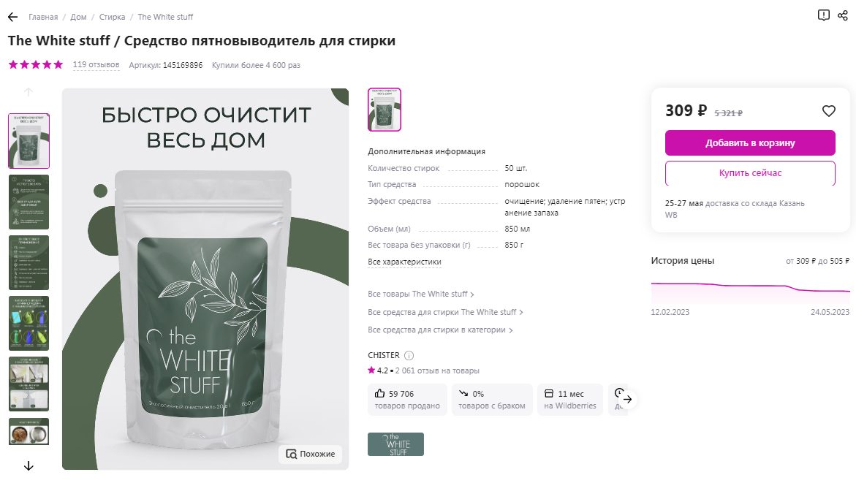This screenshot has height=502, width=856.
Task: Go to the Дом breadcrumb
Action: pos(78,17)
